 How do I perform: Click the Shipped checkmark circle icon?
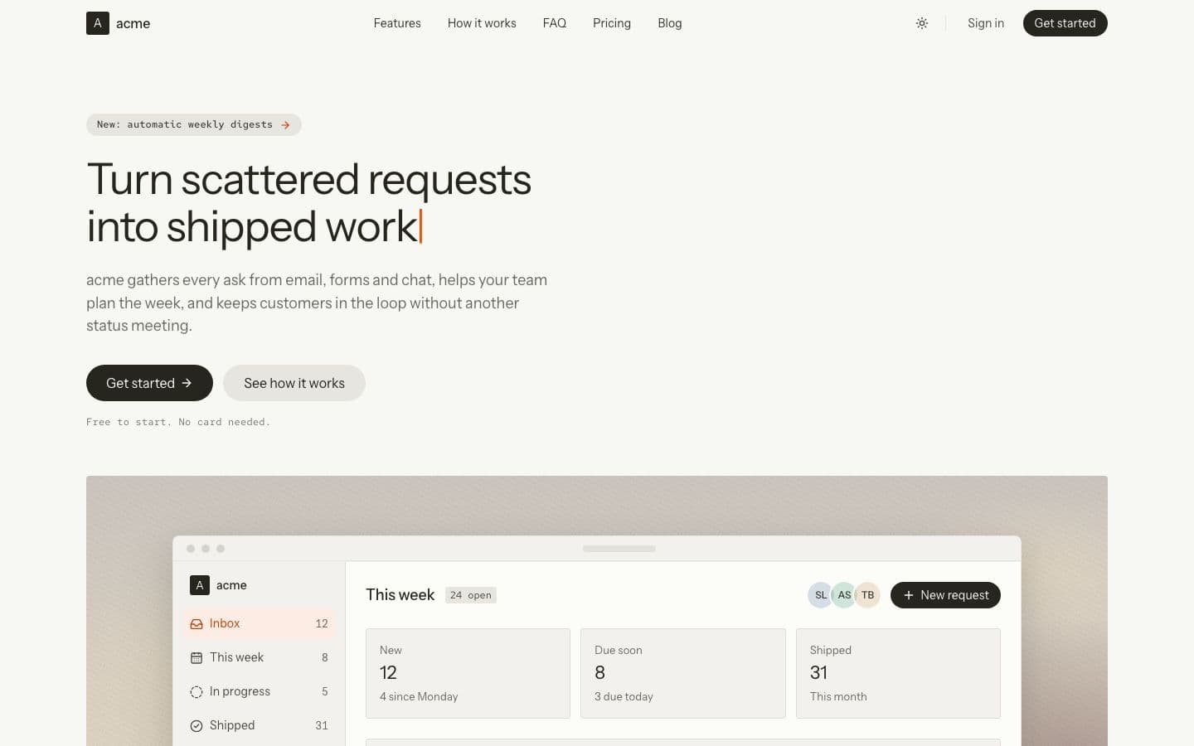[x=197, y=725]
